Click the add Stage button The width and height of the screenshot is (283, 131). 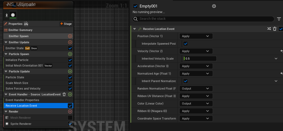66,24
